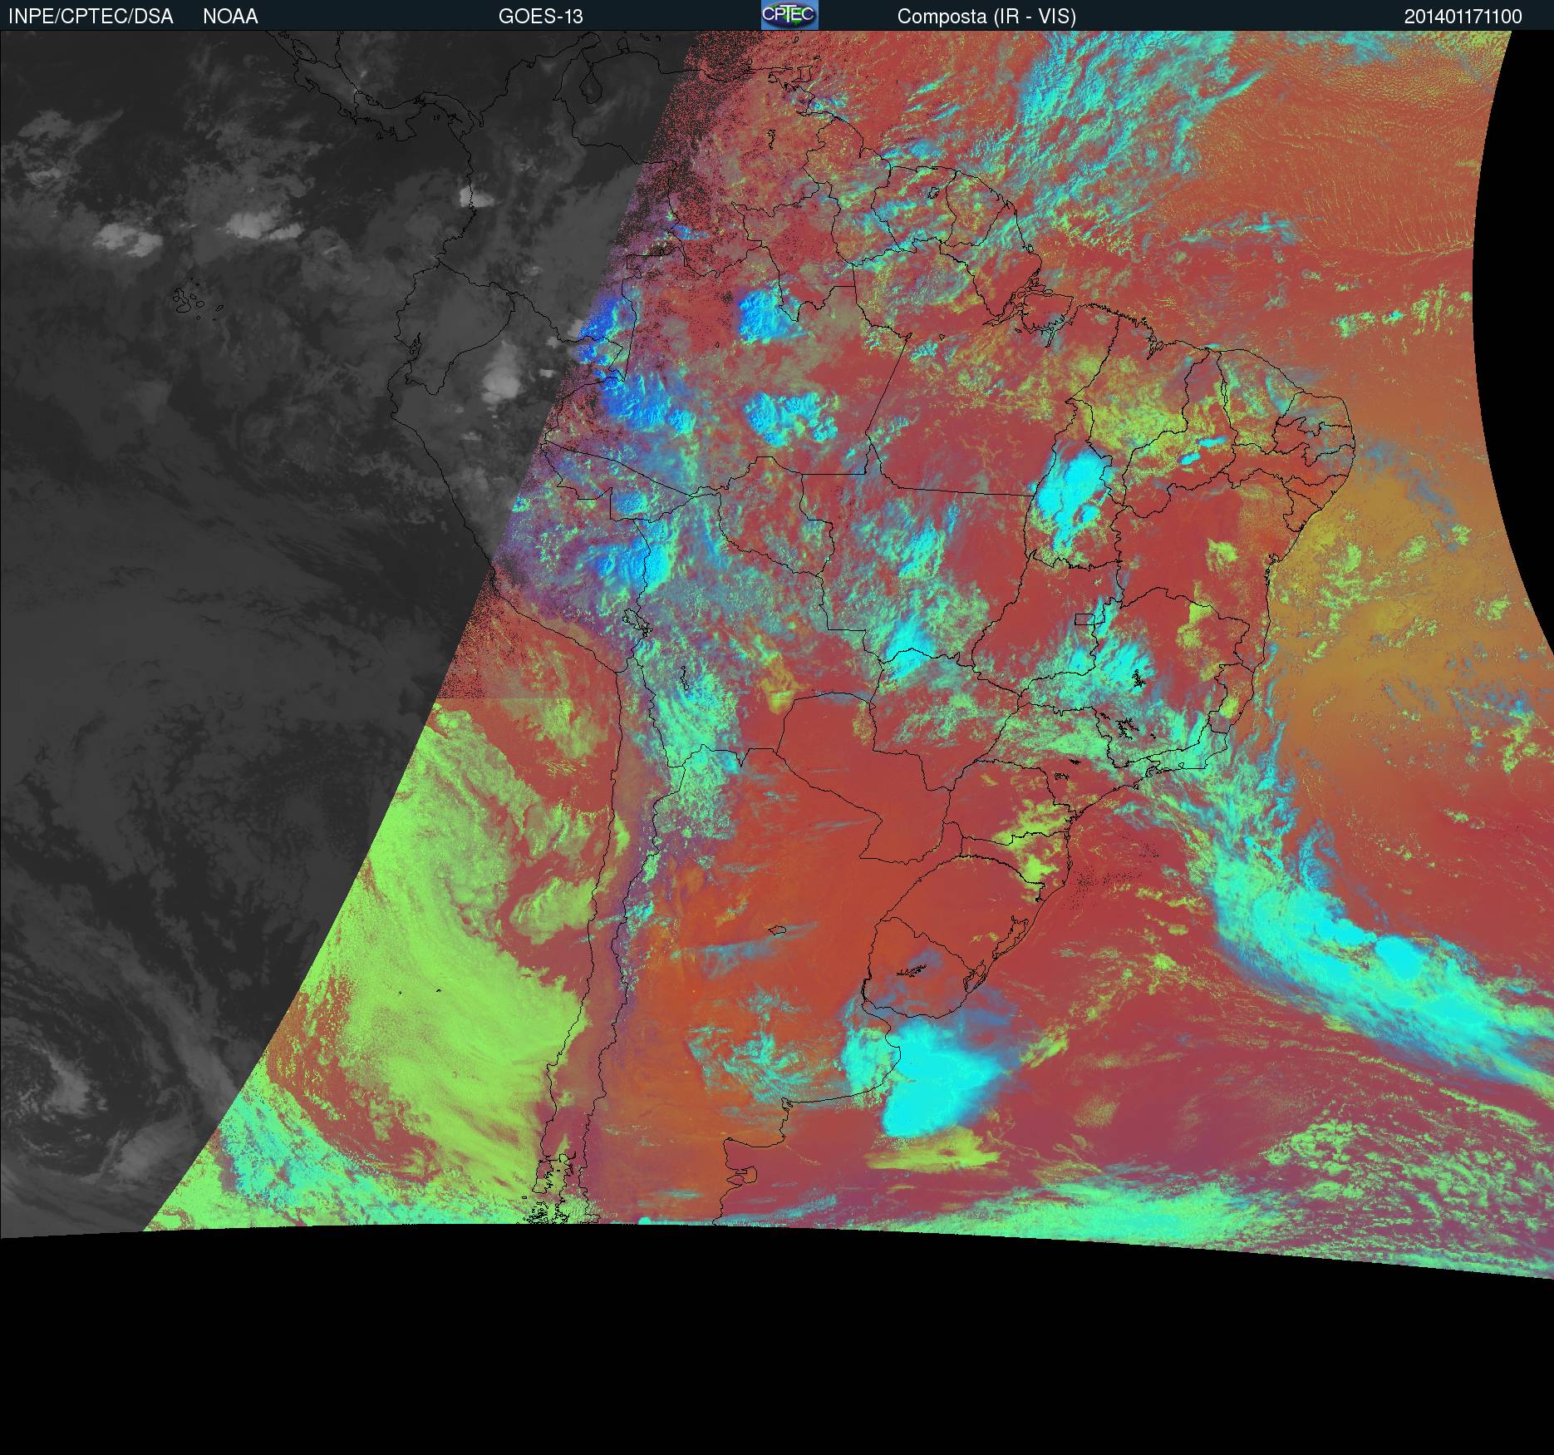Click the 201401171100 timestamp
Viewport: 1554px width, 1455px height.
(1463, 16)
